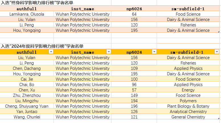Image resolution: width=221 pixels, height=123 pixels.
Task: Select the General Chemistry cell
Action: coord(188,117)
